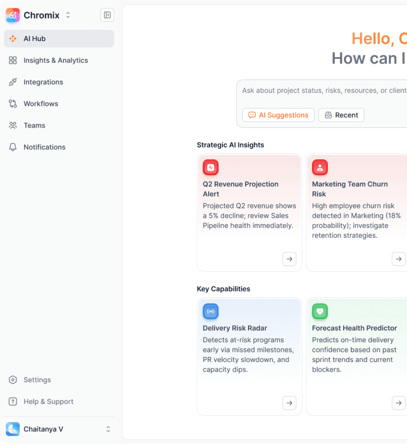Viewport: 407px width, 444px height.
Task: Click the Help & Support question icon
Action: [x=13, y=401]
